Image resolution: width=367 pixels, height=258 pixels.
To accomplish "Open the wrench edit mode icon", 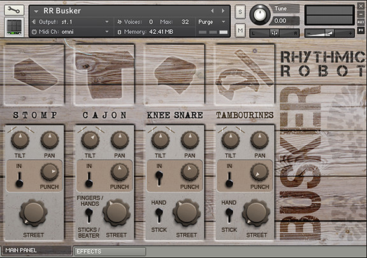I will pyautogui.click(x=14, y=10).
